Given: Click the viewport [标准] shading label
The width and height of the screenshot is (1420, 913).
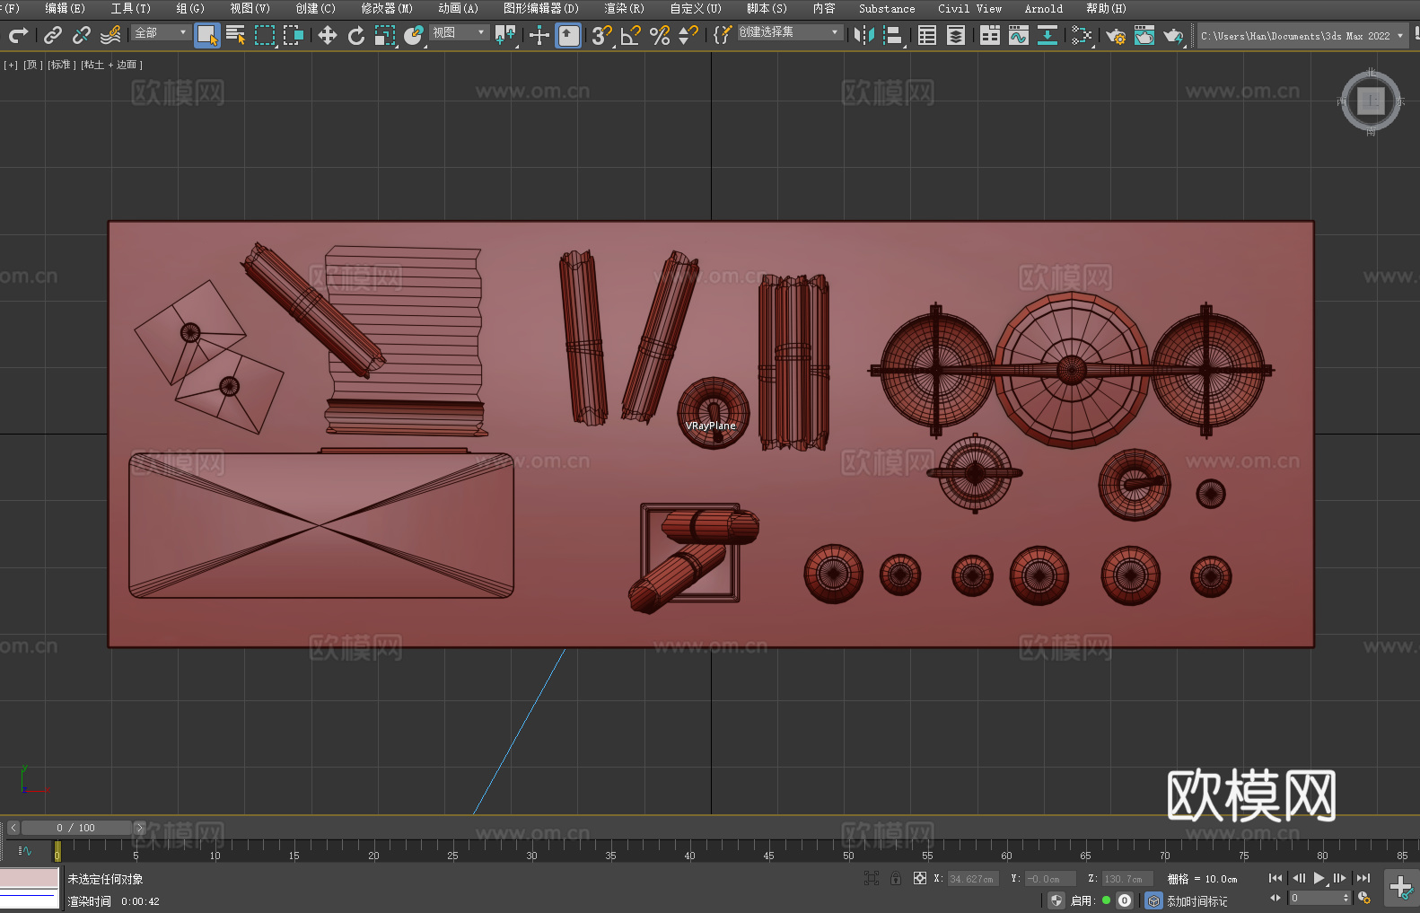Looking at the screenshot, I should (x=61, y=65).
